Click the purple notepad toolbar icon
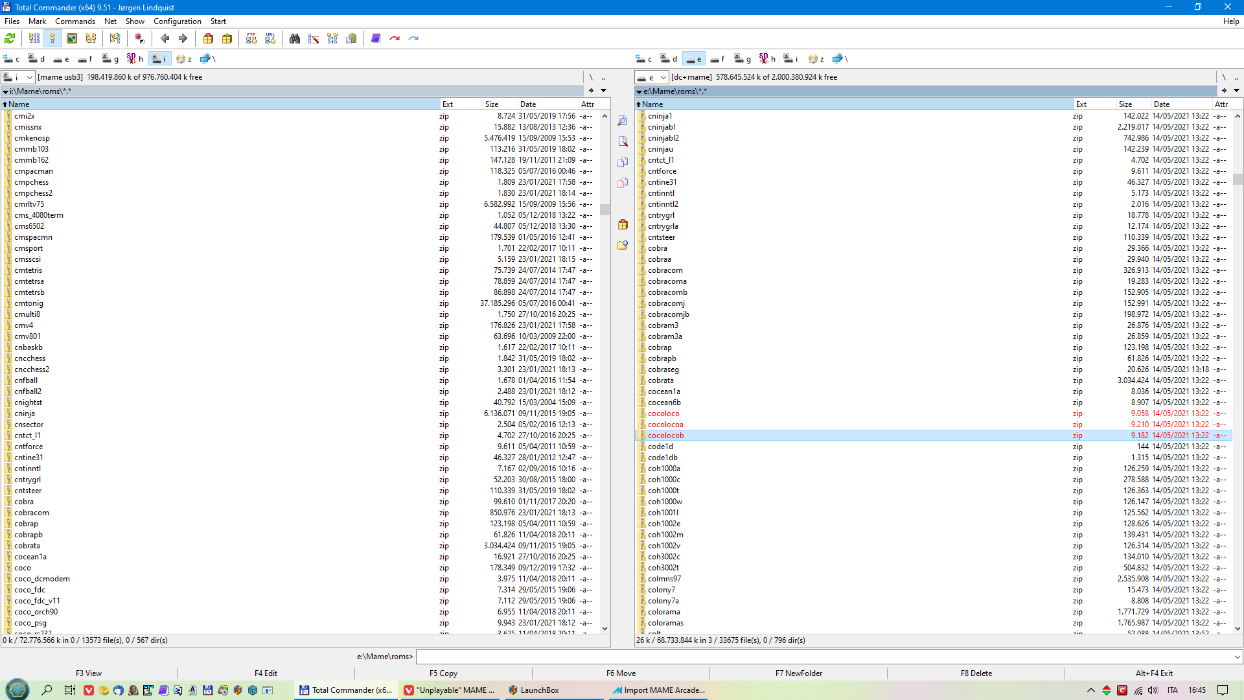Screen dimensions: 1244x700 tap(376, 38)
